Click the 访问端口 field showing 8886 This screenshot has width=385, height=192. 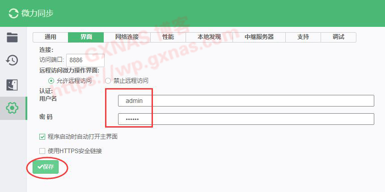pyautogui.click(x=85, y=60)
